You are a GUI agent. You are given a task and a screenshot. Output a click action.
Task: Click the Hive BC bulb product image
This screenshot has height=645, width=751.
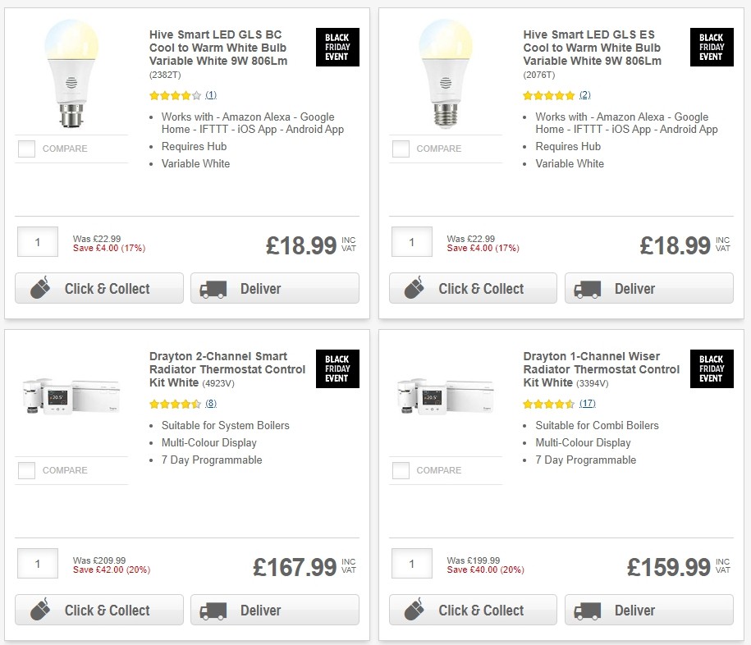[72, 74]
